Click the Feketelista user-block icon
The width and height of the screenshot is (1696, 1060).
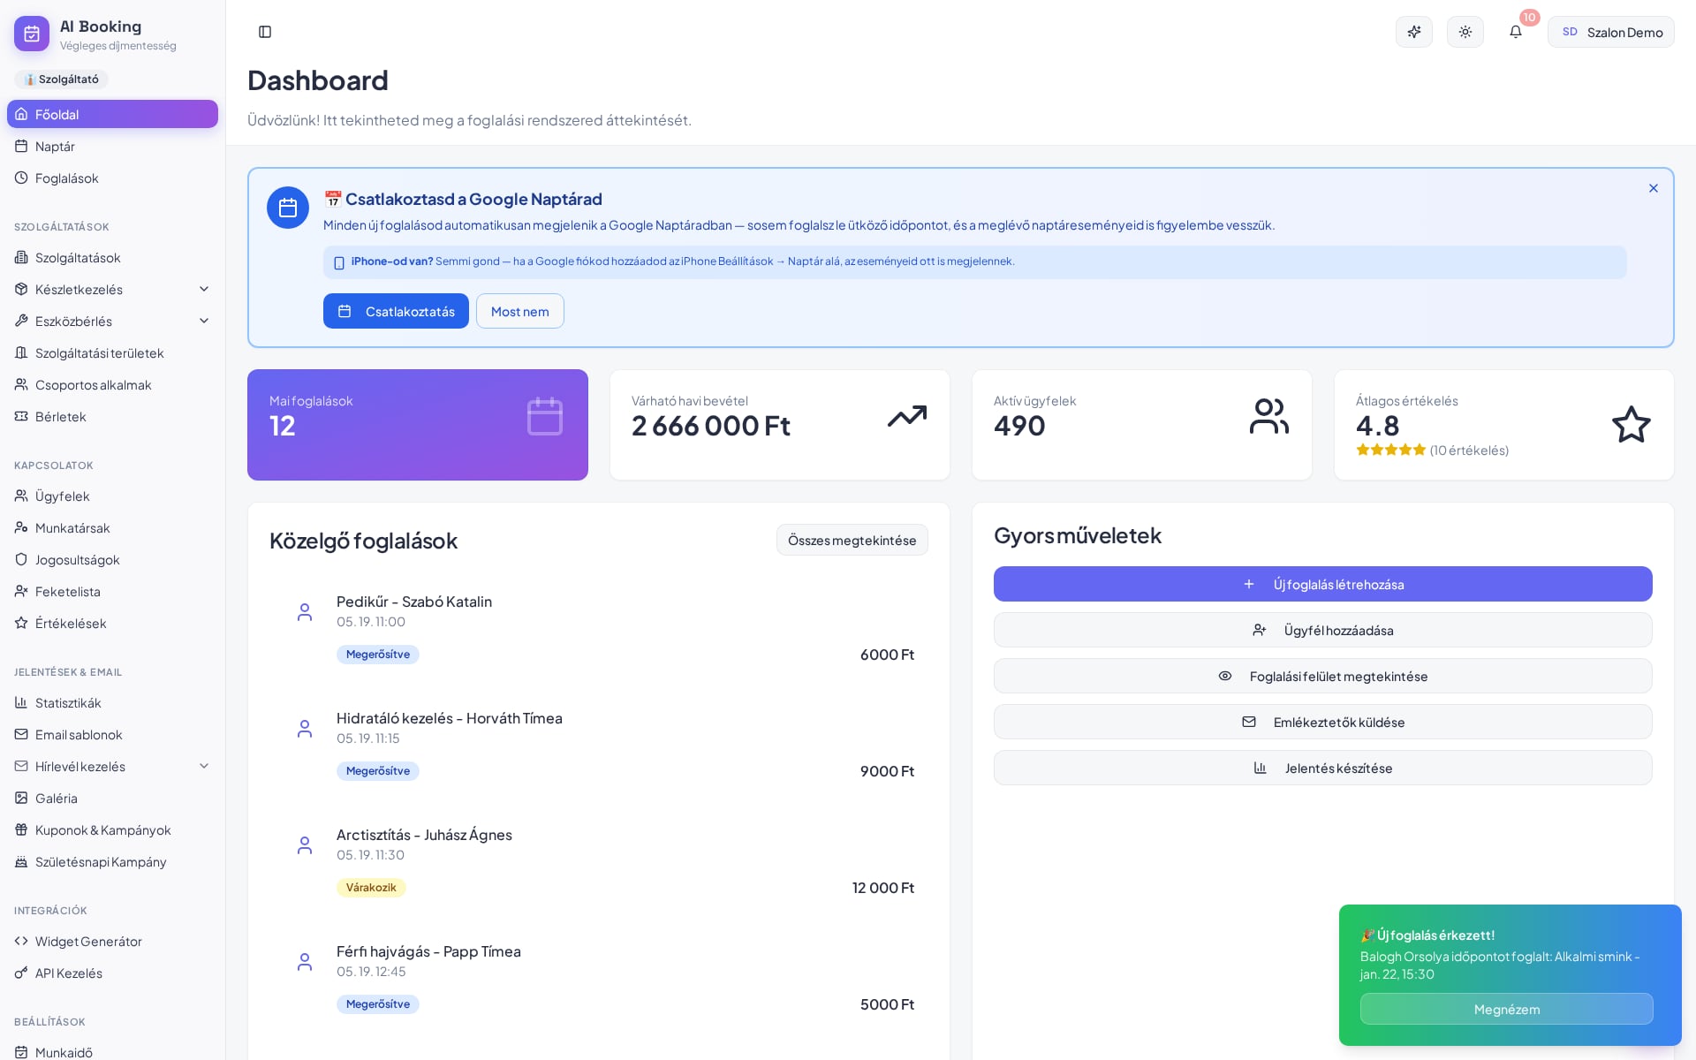pyautogui.click(x=21, y=591)
